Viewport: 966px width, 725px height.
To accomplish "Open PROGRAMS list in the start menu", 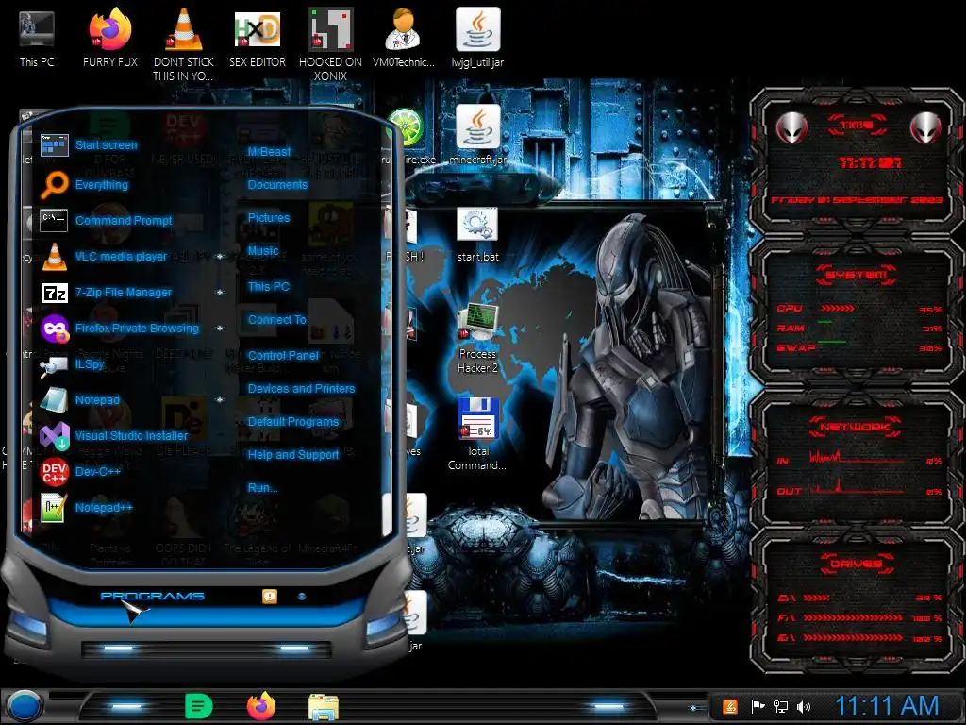I will pos(152,597).
